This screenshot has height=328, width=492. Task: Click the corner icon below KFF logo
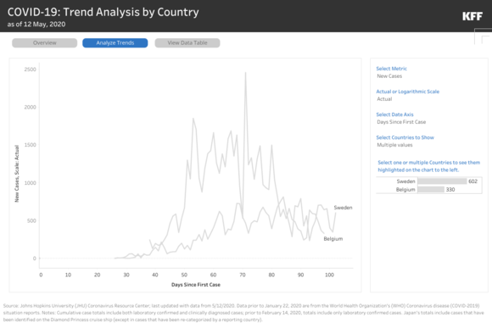click(x=484, y=36)
